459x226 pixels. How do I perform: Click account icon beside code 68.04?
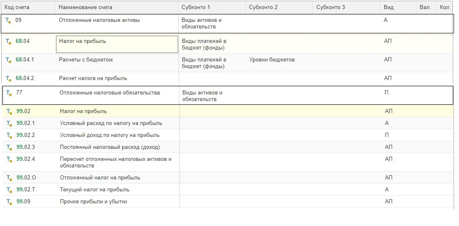tap(9, 41)
